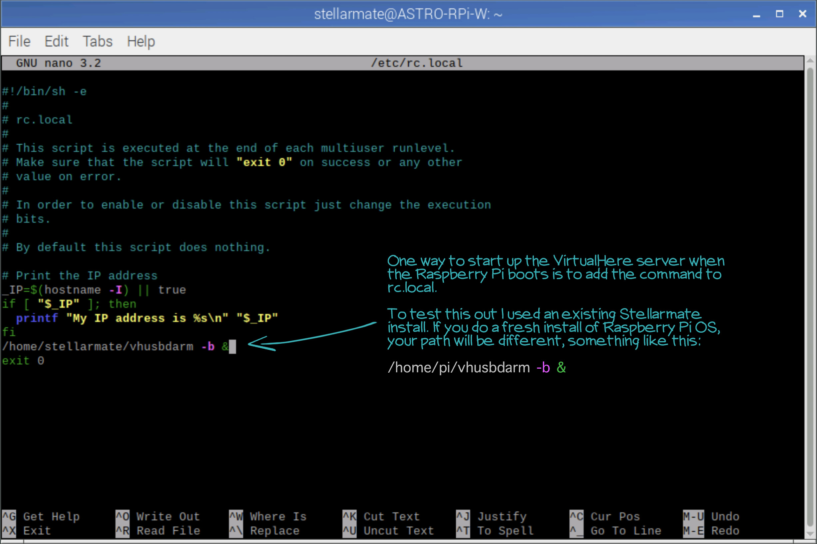Image resolution: width=817 pixels, height=544 pixels.
Task: Click the /etc/rc.local filename header
Action: pyautogui.click(x=417, y=63)
